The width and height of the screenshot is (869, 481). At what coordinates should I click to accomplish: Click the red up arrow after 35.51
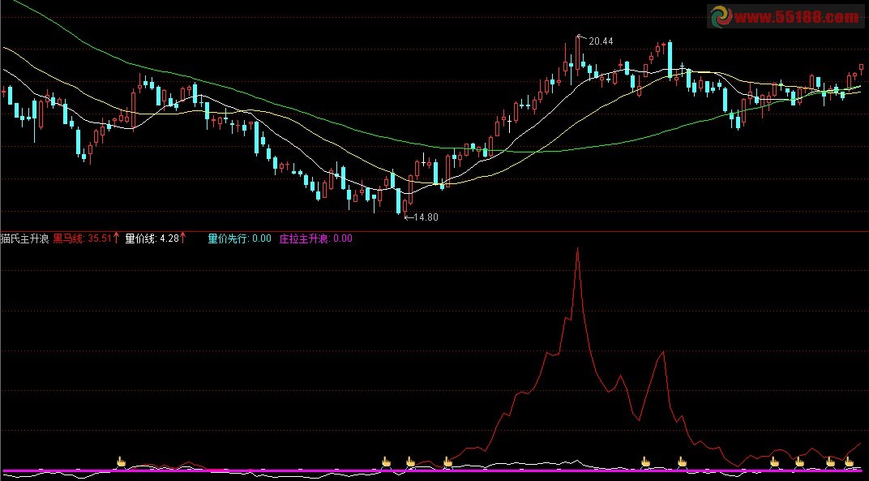pos(117,238)
